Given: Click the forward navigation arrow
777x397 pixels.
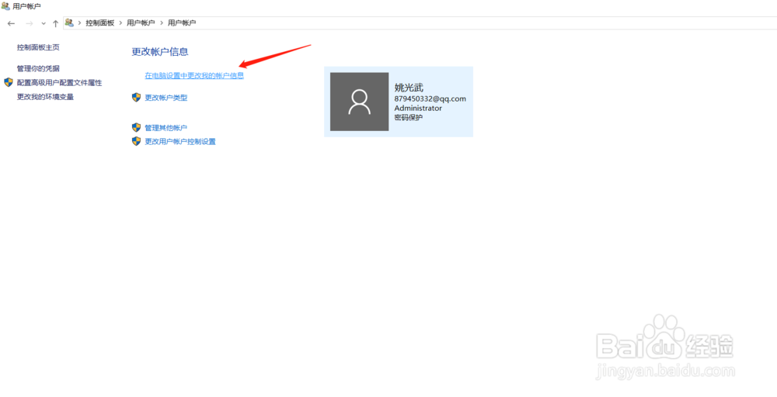Looking at the screenshot, I should click(29, 23).
